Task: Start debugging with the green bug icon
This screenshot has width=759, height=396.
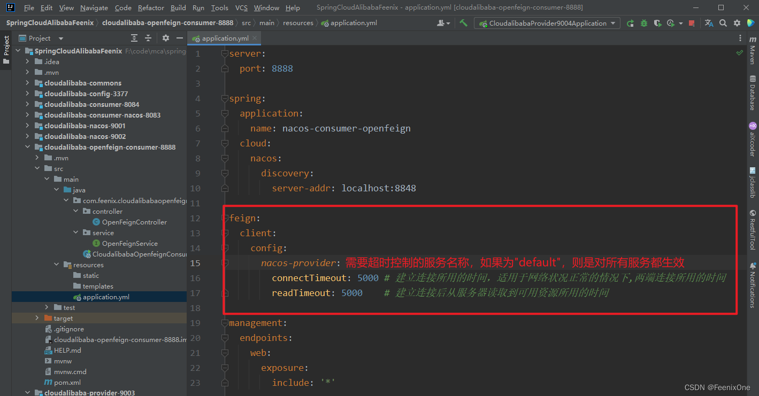Action: click(x=644, y=23)
